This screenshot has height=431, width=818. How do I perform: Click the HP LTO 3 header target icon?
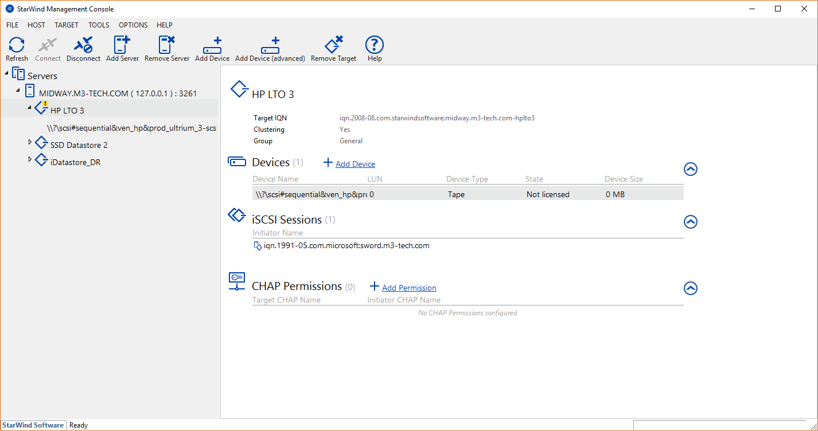pyautogui.click(x=239, y=90)
